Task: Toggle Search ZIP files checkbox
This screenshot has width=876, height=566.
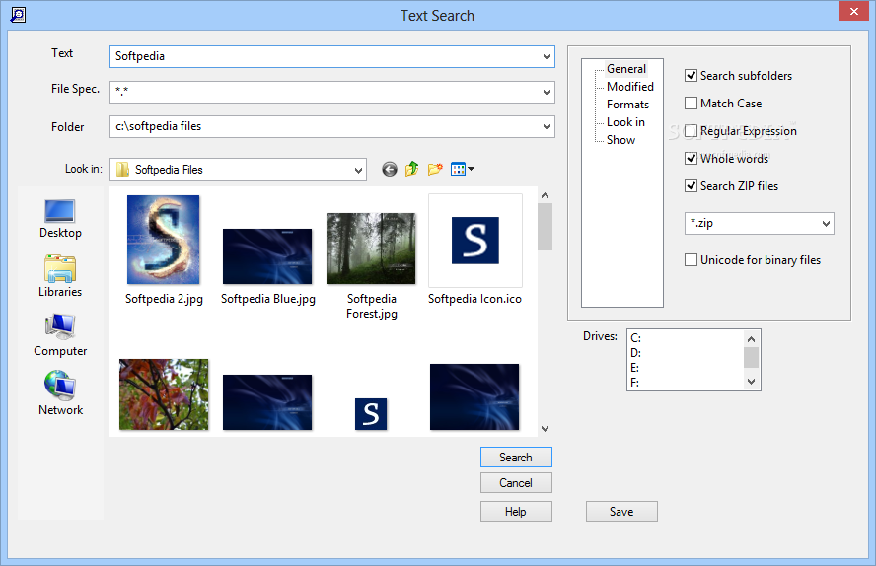Action: click(x=692, y=186)
